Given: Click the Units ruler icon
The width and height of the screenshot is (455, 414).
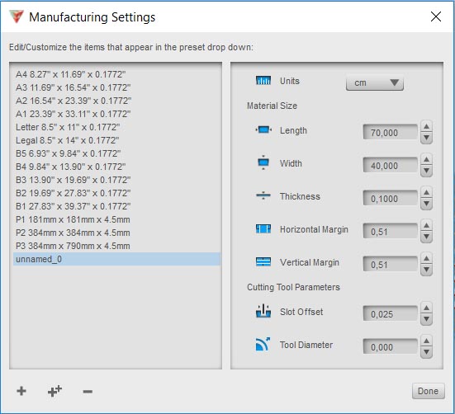Looking at the screenshot, I should click(x=263, y=80).
